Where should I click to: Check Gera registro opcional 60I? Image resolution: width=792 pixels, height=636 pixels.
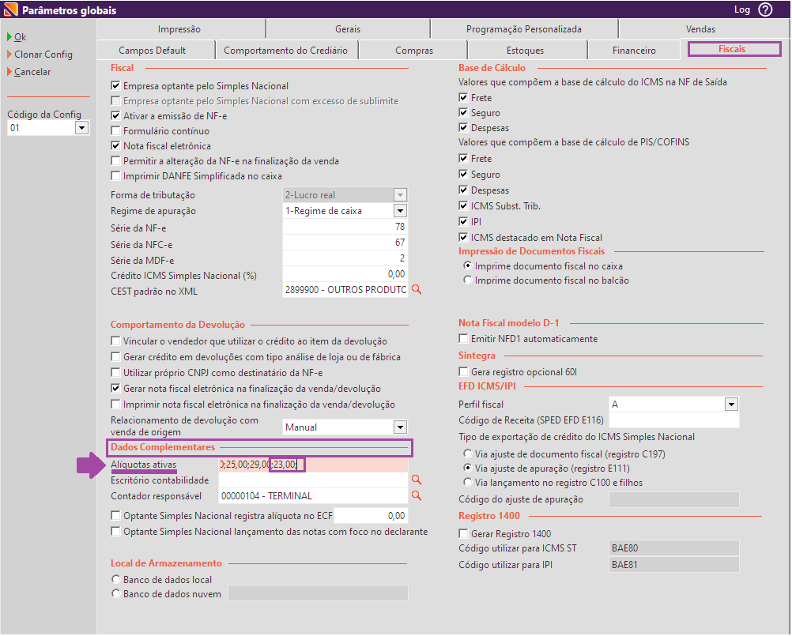point(463,371)
